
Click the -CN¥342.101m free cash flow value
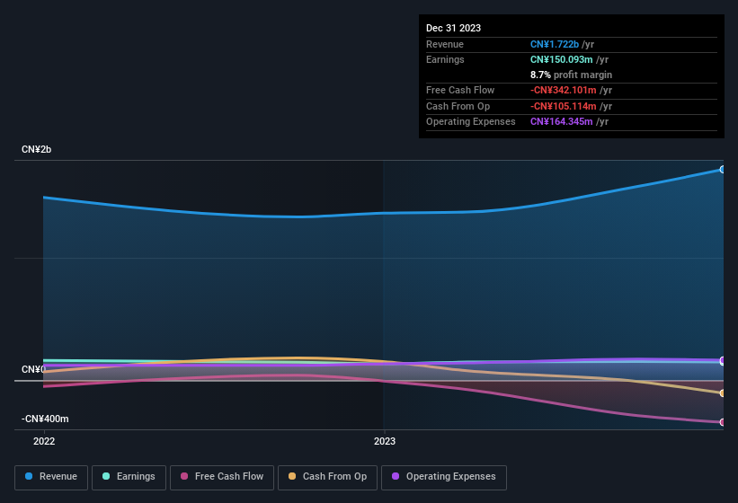coord(564,90)
